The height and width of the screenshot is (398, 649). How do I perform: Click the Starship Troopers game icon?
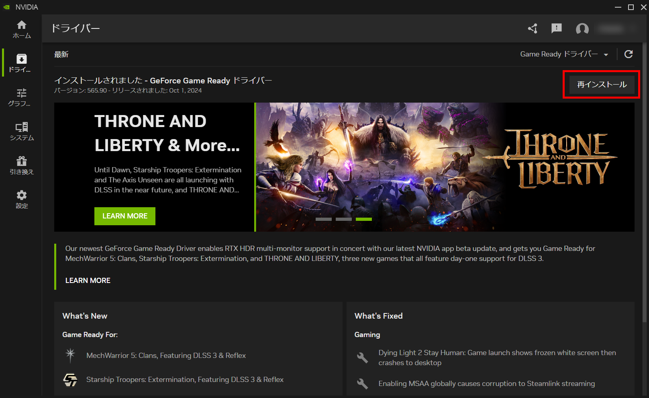point(70,380)
